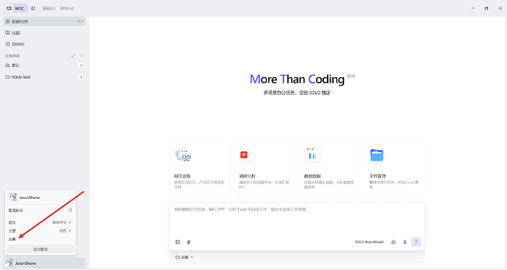
Task: Click the More Than Coding heading
Action: 297,79
